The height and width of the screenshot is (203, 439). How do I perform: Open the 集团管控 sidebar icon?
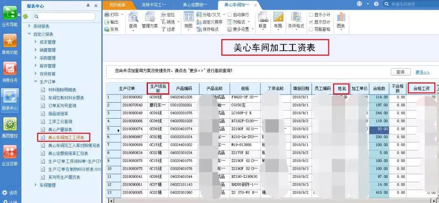(10, 124)
